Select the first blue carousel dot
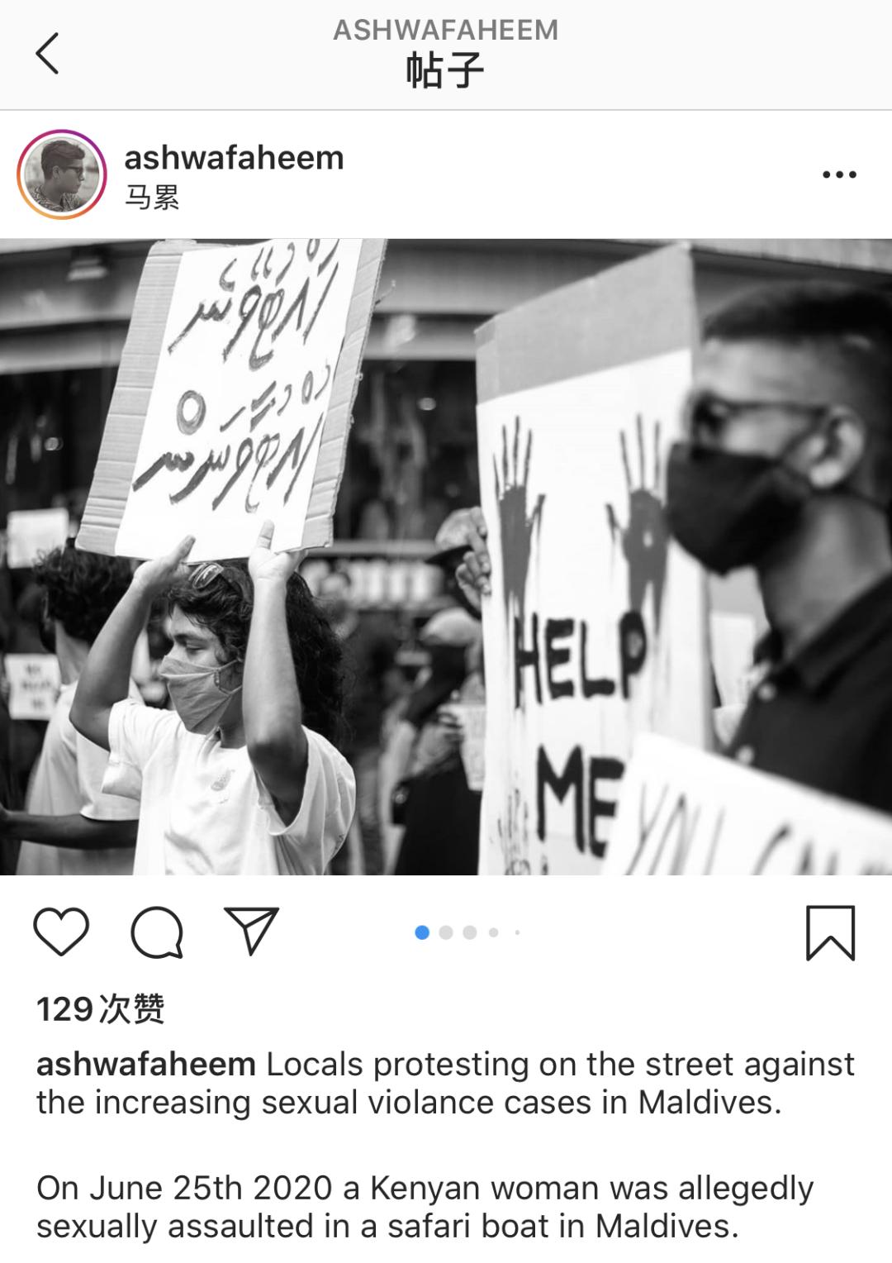Image resolution: width=892 pixels, height=1263 pixels. pos(422,932)
